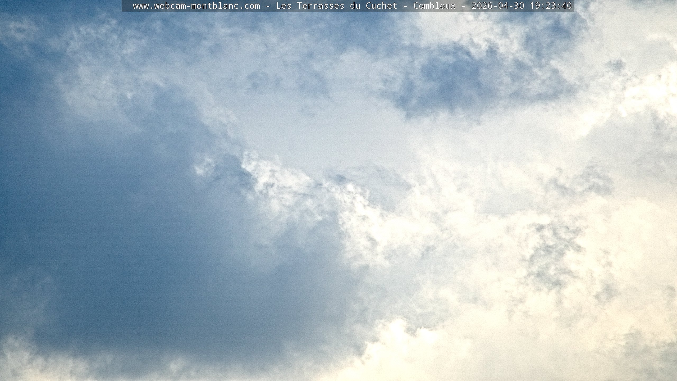Click the 2026-04-30 date stamp
677x381 pixels.
pyautogui.click(x=498, y=6)
